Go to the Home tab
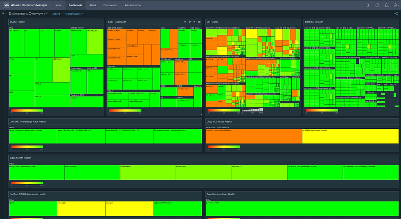The image size is (401, 219). click(x=58, y=5)
